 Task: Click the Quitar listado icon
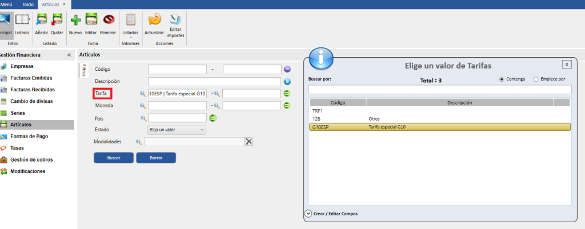click(57, 20)
